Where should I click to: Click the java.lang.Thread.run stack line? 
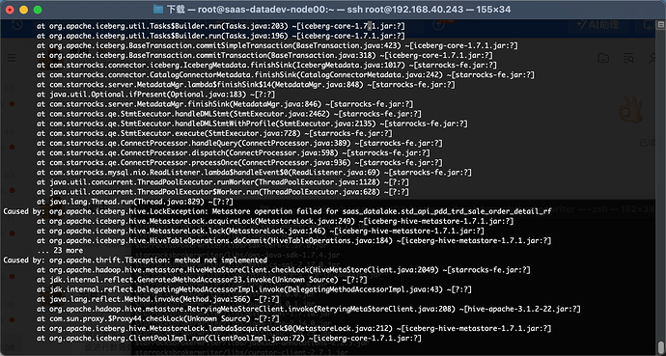134,202
